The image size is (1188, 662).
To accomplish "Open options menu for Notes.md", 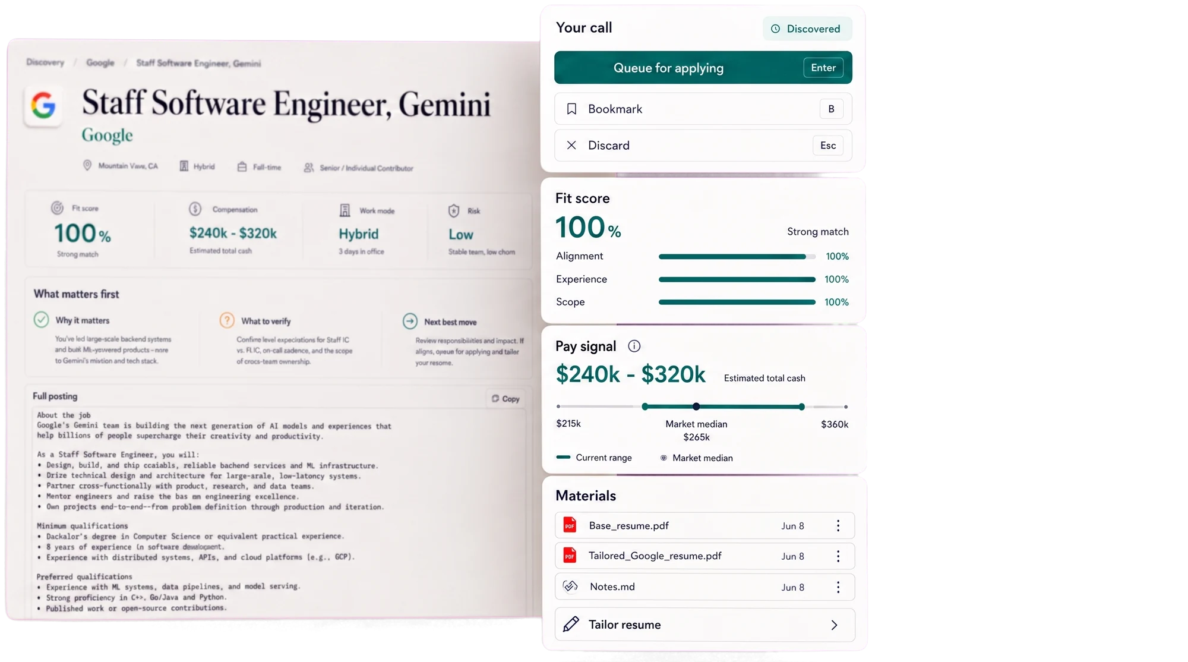I will (x=838, y=587).
